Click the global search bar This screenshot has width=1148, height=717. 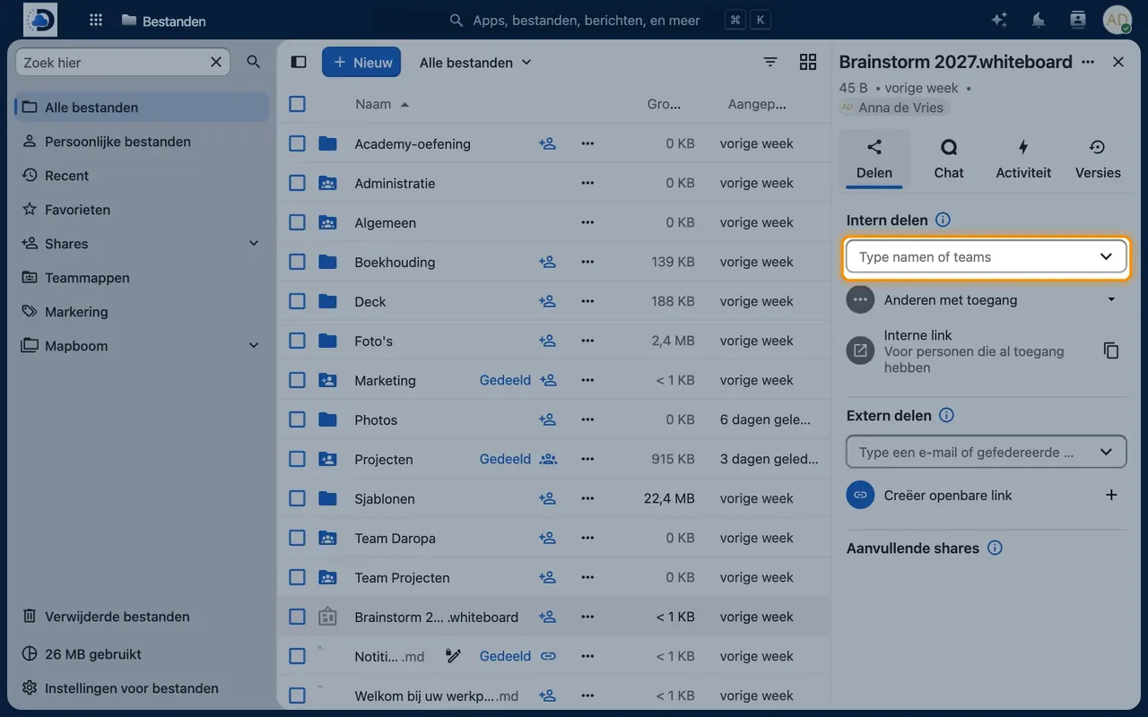tap(574, 20)
